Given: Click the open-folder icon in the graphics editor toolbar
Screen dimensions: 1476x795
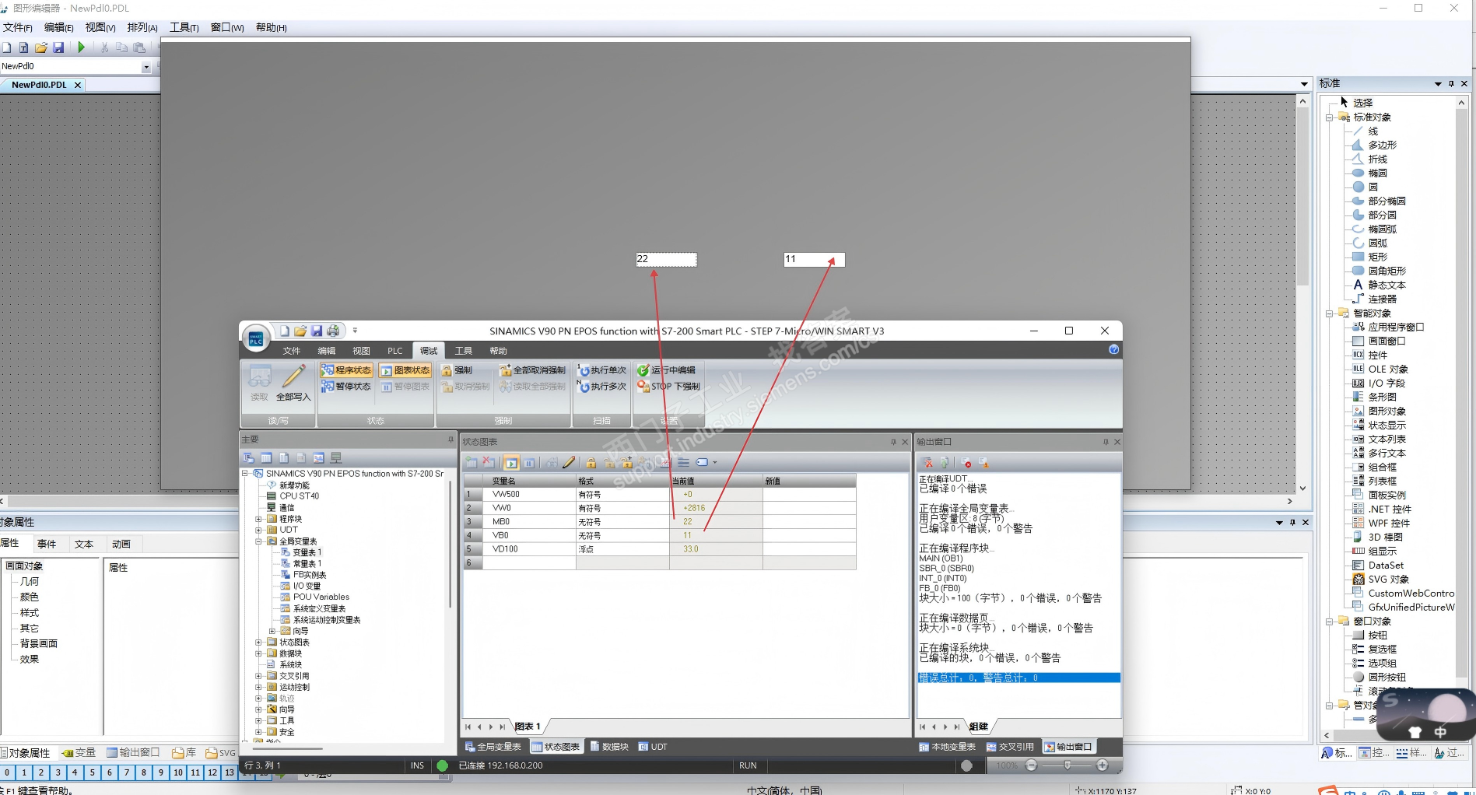Looking at the screenshot, I should 40,47.
